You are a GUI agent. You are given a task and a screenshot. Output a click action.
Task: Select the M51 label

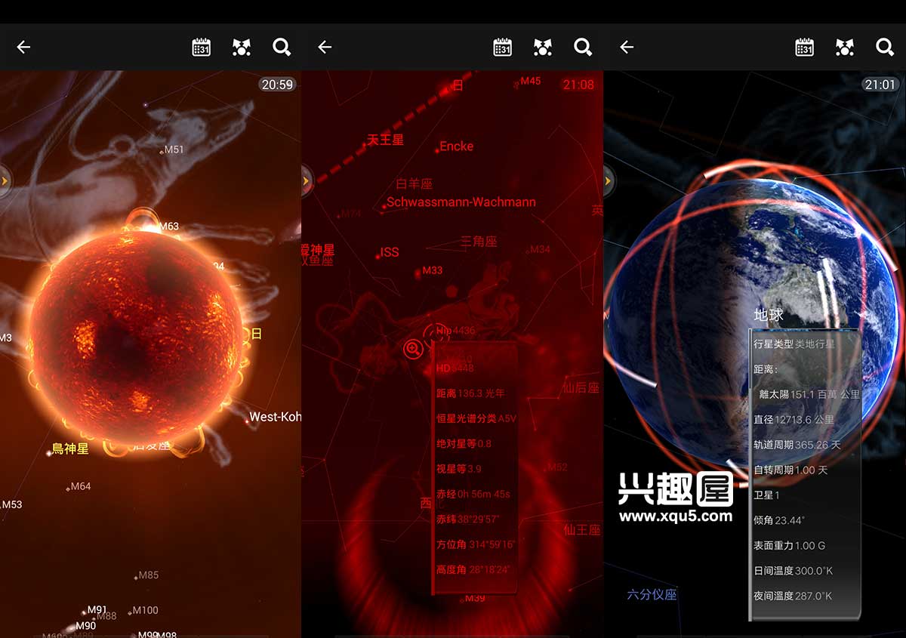[x=174, y=149]
